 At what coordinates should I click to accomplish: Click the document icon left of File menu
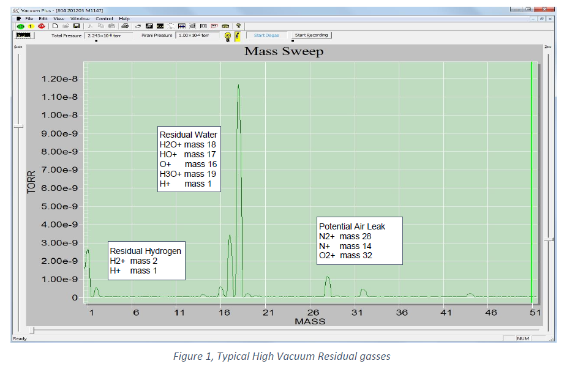click(18, 18)
